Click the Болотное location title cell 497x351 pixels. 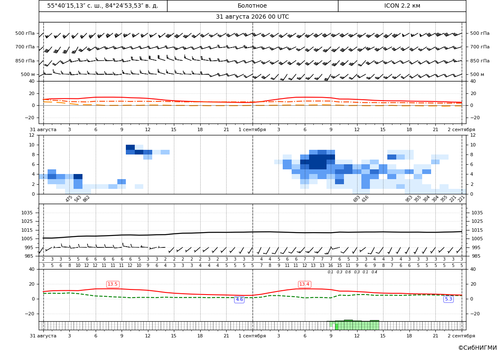click(x=252, y=6)
